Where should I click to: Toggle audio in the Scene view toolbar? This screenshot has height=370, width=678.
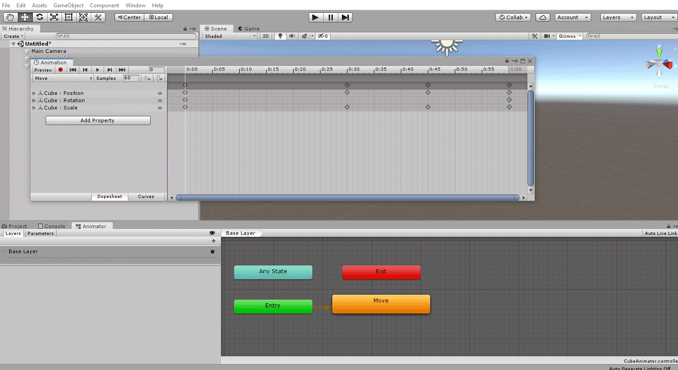[292, 36]
